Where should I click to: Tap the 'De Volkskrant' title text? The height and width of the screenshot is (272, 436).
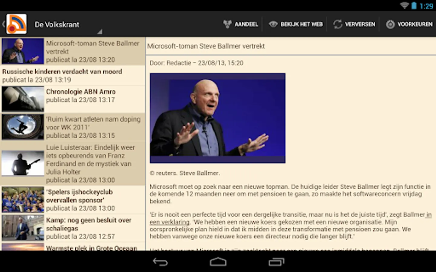[x=57, y=24]
